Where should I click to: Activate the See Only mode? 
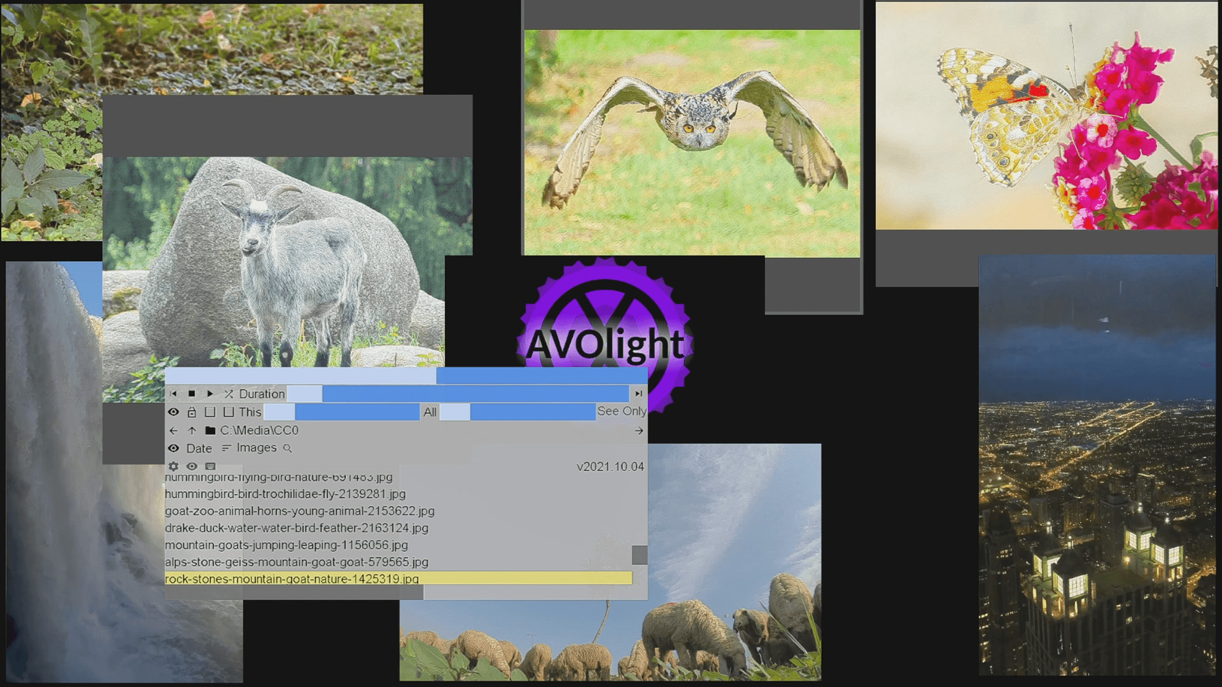(x=621, y=412)
